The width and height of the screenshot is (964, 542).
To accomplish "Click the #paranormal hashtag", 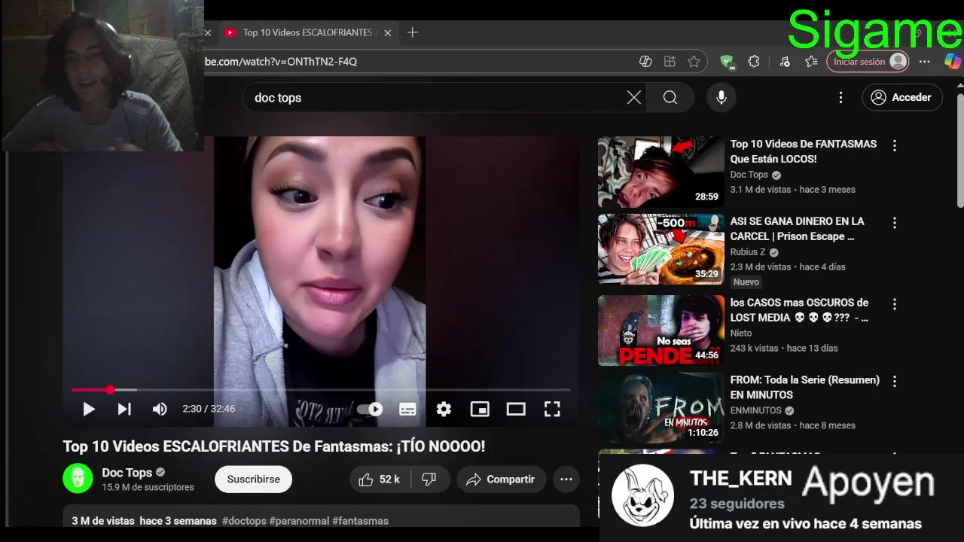I will pyautogui.click(x=299, y=521).
